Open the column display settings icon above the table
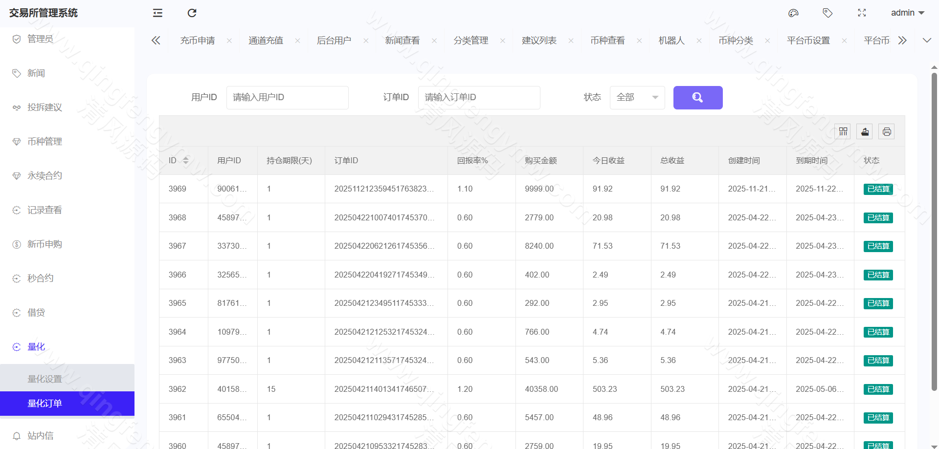 843,131
